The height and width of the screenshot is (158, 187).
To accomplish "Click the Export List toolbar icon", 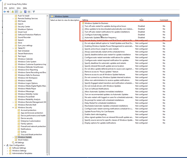I will click(x=21, y=12).
